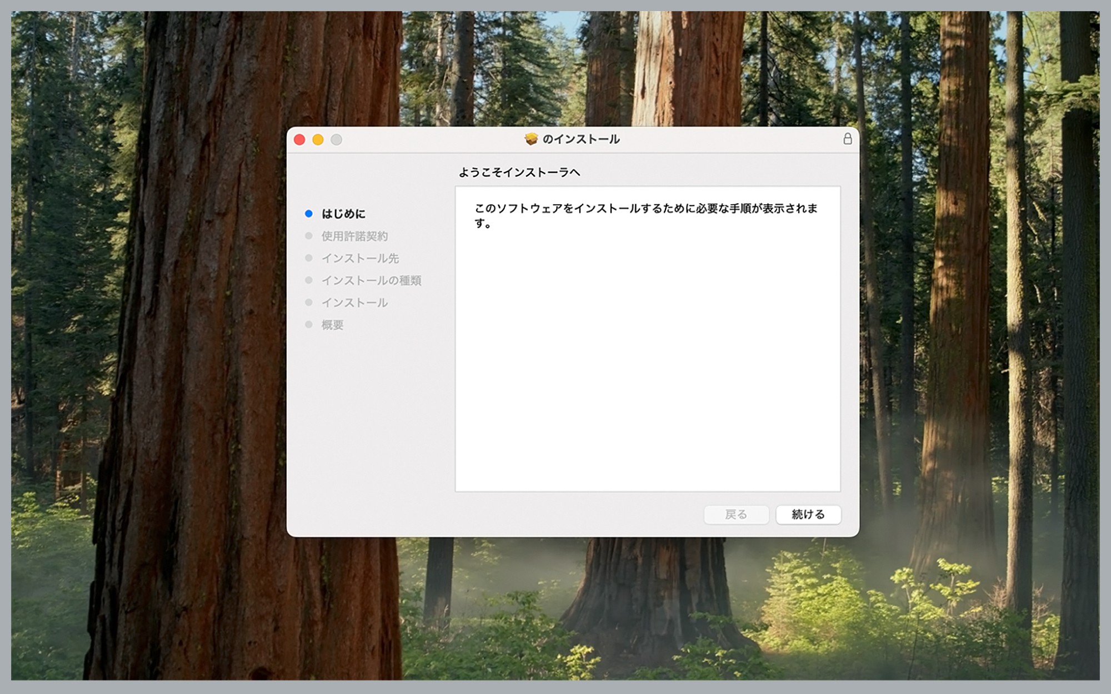Click the lock icon at top right
Viewport: 1111px width, 694px height.
point(847,139)
